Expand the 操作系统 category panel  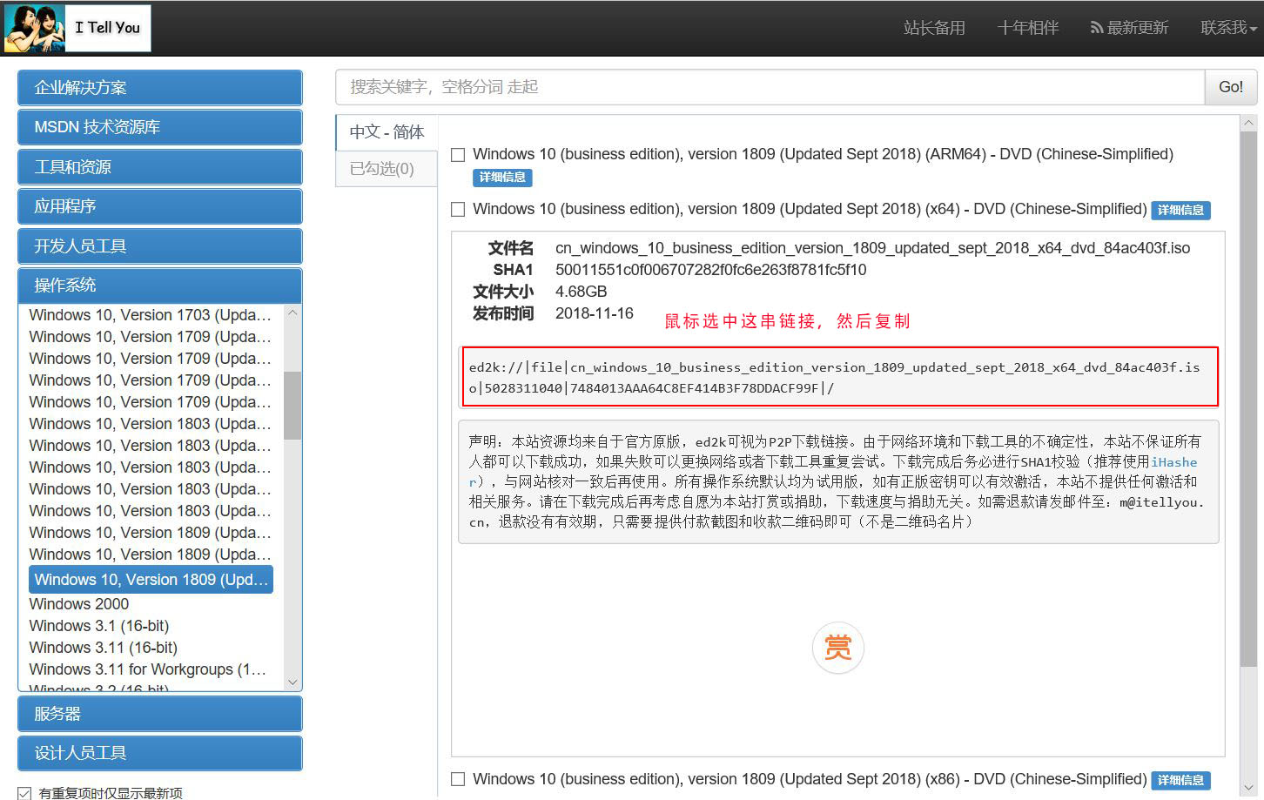[159, 286]
